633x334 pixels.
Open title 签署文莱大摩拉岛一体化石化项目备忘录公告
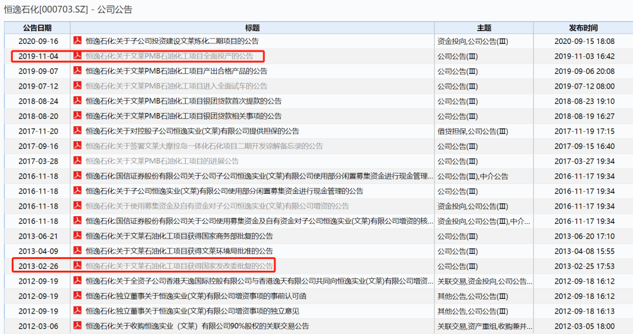pyautogui.click(x=204, y=146)
